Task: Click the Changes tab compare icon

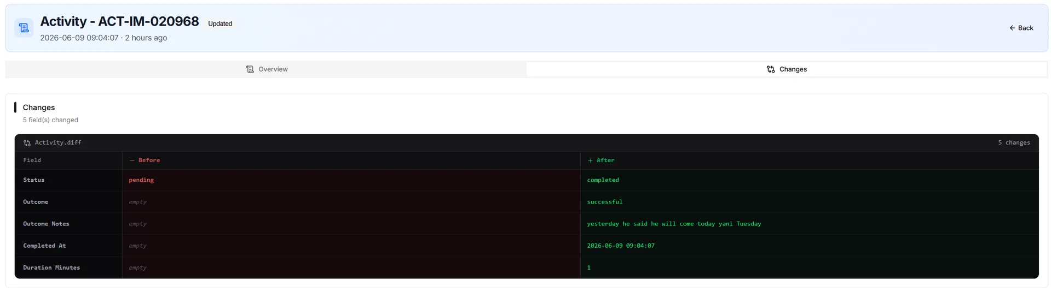Action: pyautogui.click(x=771, y=69)
